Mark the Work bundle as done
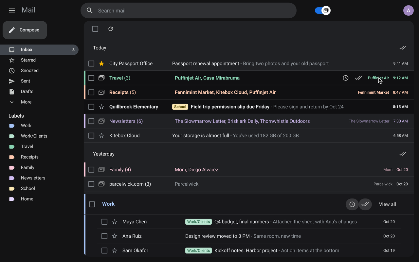The width and height of the screenshot is (419, 262). (x=365, y=204)
